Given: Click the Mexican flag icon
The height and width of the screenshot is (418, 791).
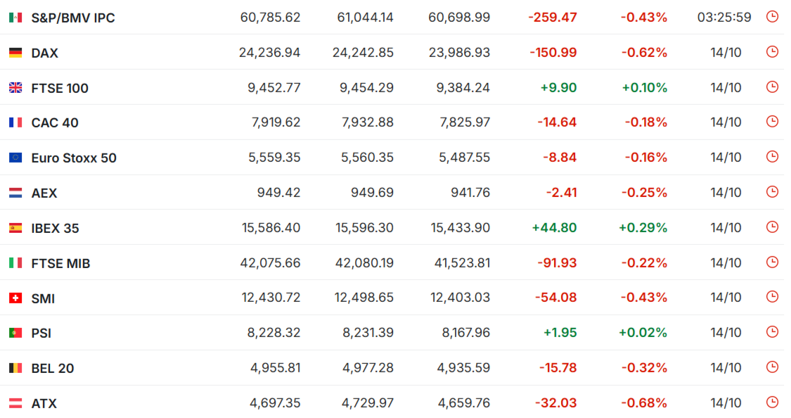Looking at the screenshot, I should click(x=15, y=18).
